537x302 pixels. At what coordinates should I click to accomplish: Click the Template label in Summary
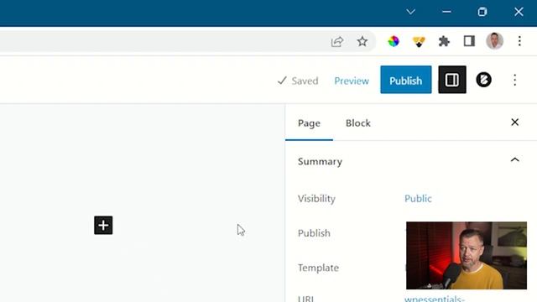tap(318, 268)
